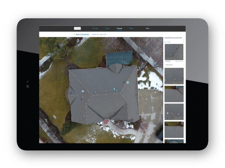Click the app logo in top bar
The image size is (225, 168).
77,28
